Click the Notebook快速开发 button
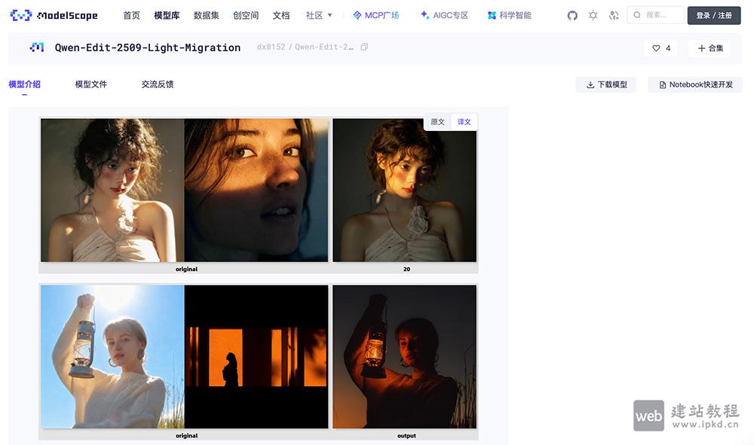The image size is (754, 445). (x=694, y=84)
